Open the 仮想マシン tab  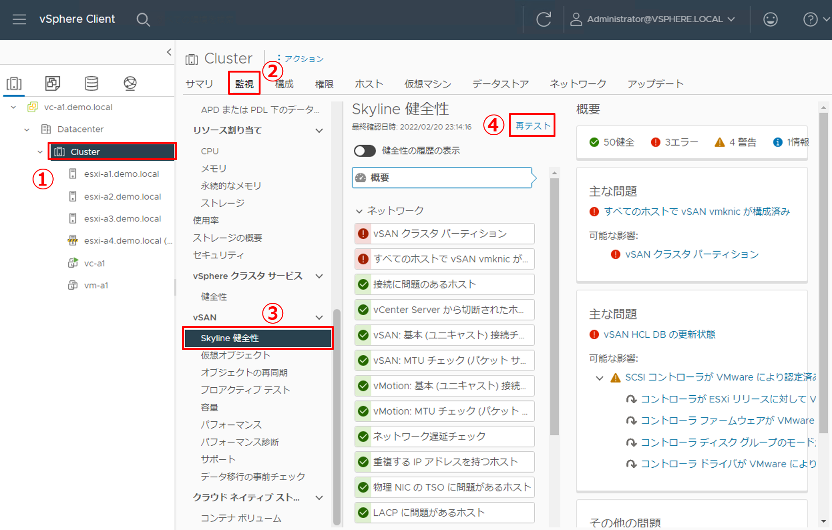[x=427, y=84]
